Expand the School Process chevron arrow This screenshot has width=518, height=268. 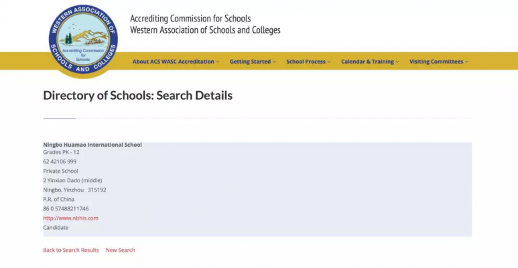[329, 62]
